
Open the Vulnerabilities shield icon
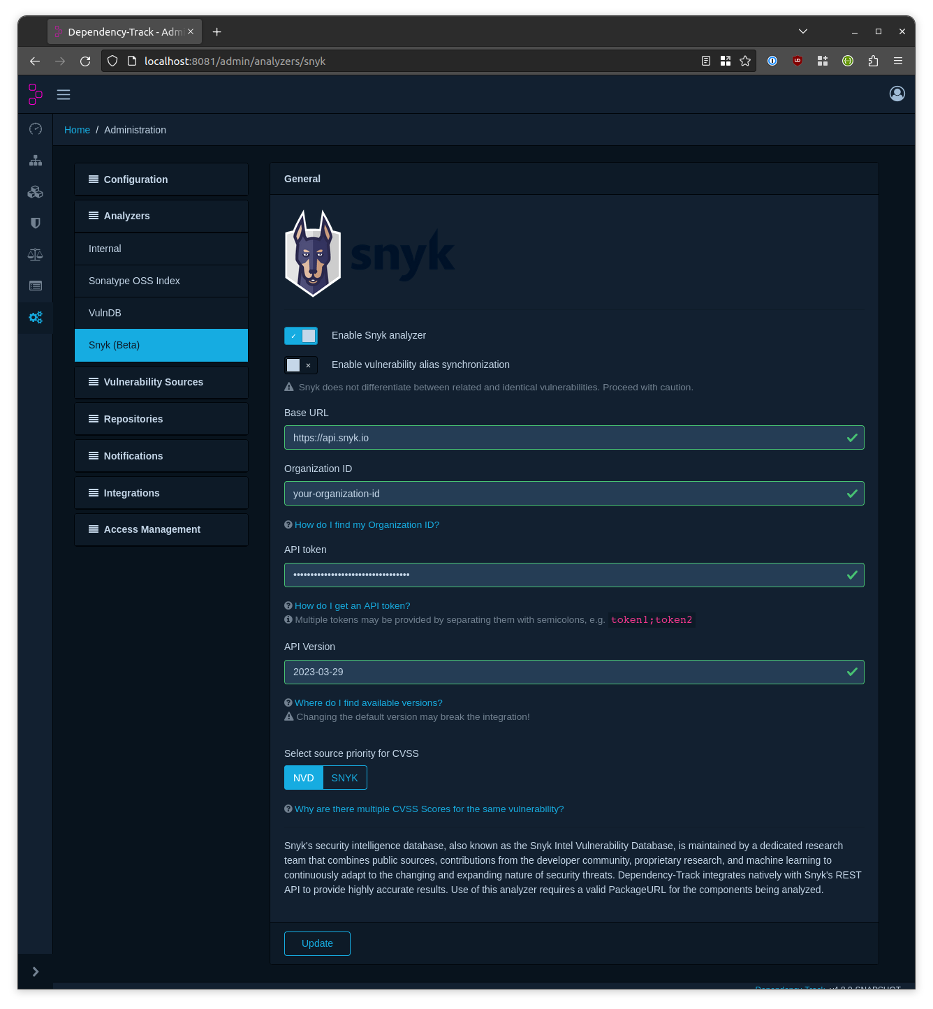(x=35, y=223)
